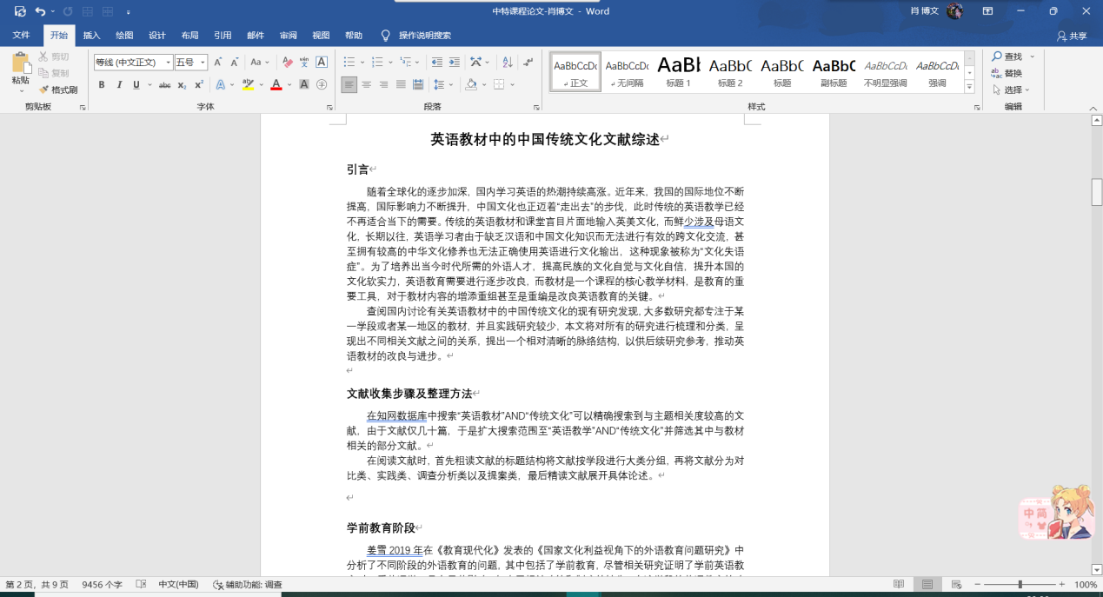
Task: Apply the 标题 1 heading style
Action: [678, 71]
